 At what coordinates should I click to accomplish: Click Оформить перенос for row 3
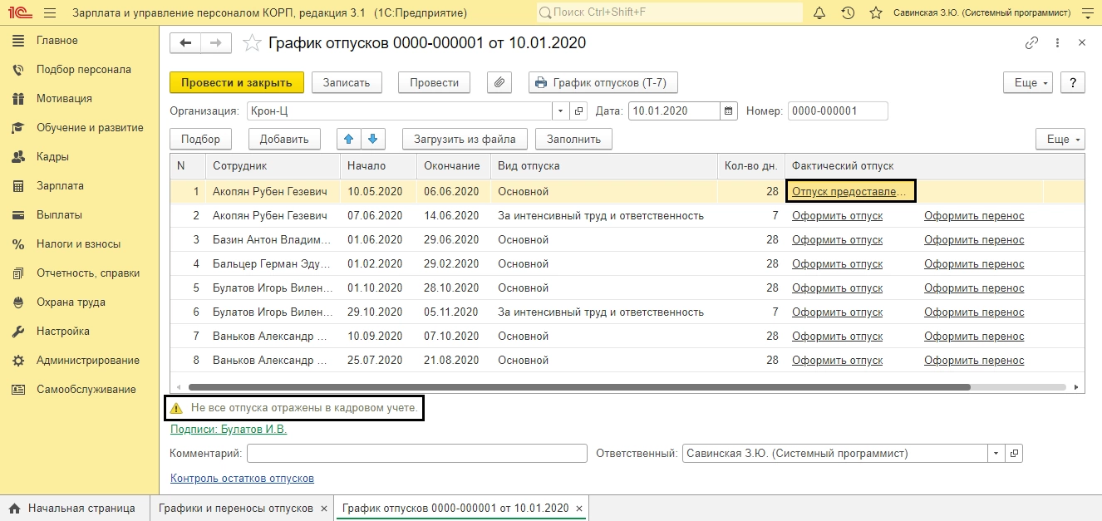pyautogui.click(x=974, y=239)
